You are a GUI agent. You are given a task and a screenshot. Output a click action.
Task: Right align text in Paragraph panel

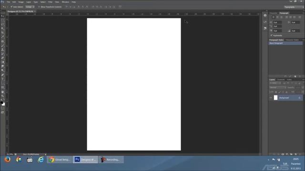[281, 17]
